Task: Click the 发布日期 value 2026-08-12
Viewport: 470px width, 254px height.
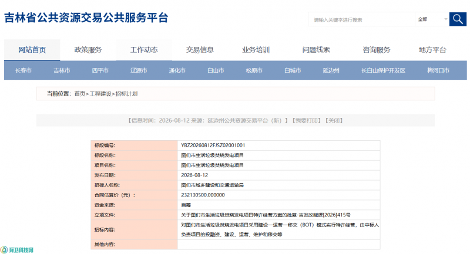Action: [x=194, y=175]
